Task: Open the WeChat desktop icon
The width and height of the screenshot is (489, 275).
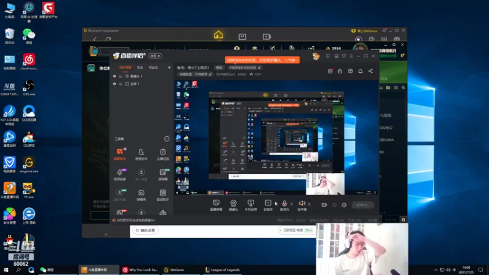Action: coord(29,36)
